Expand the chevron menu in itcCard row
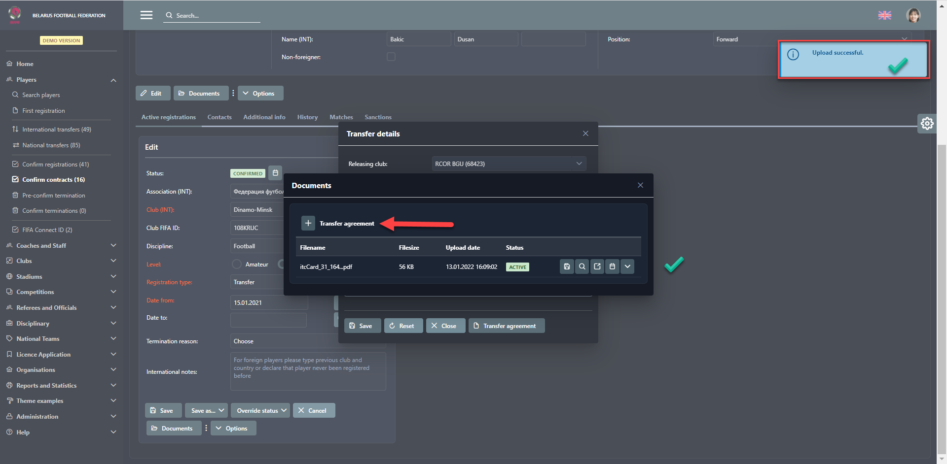 pos(627,266)
